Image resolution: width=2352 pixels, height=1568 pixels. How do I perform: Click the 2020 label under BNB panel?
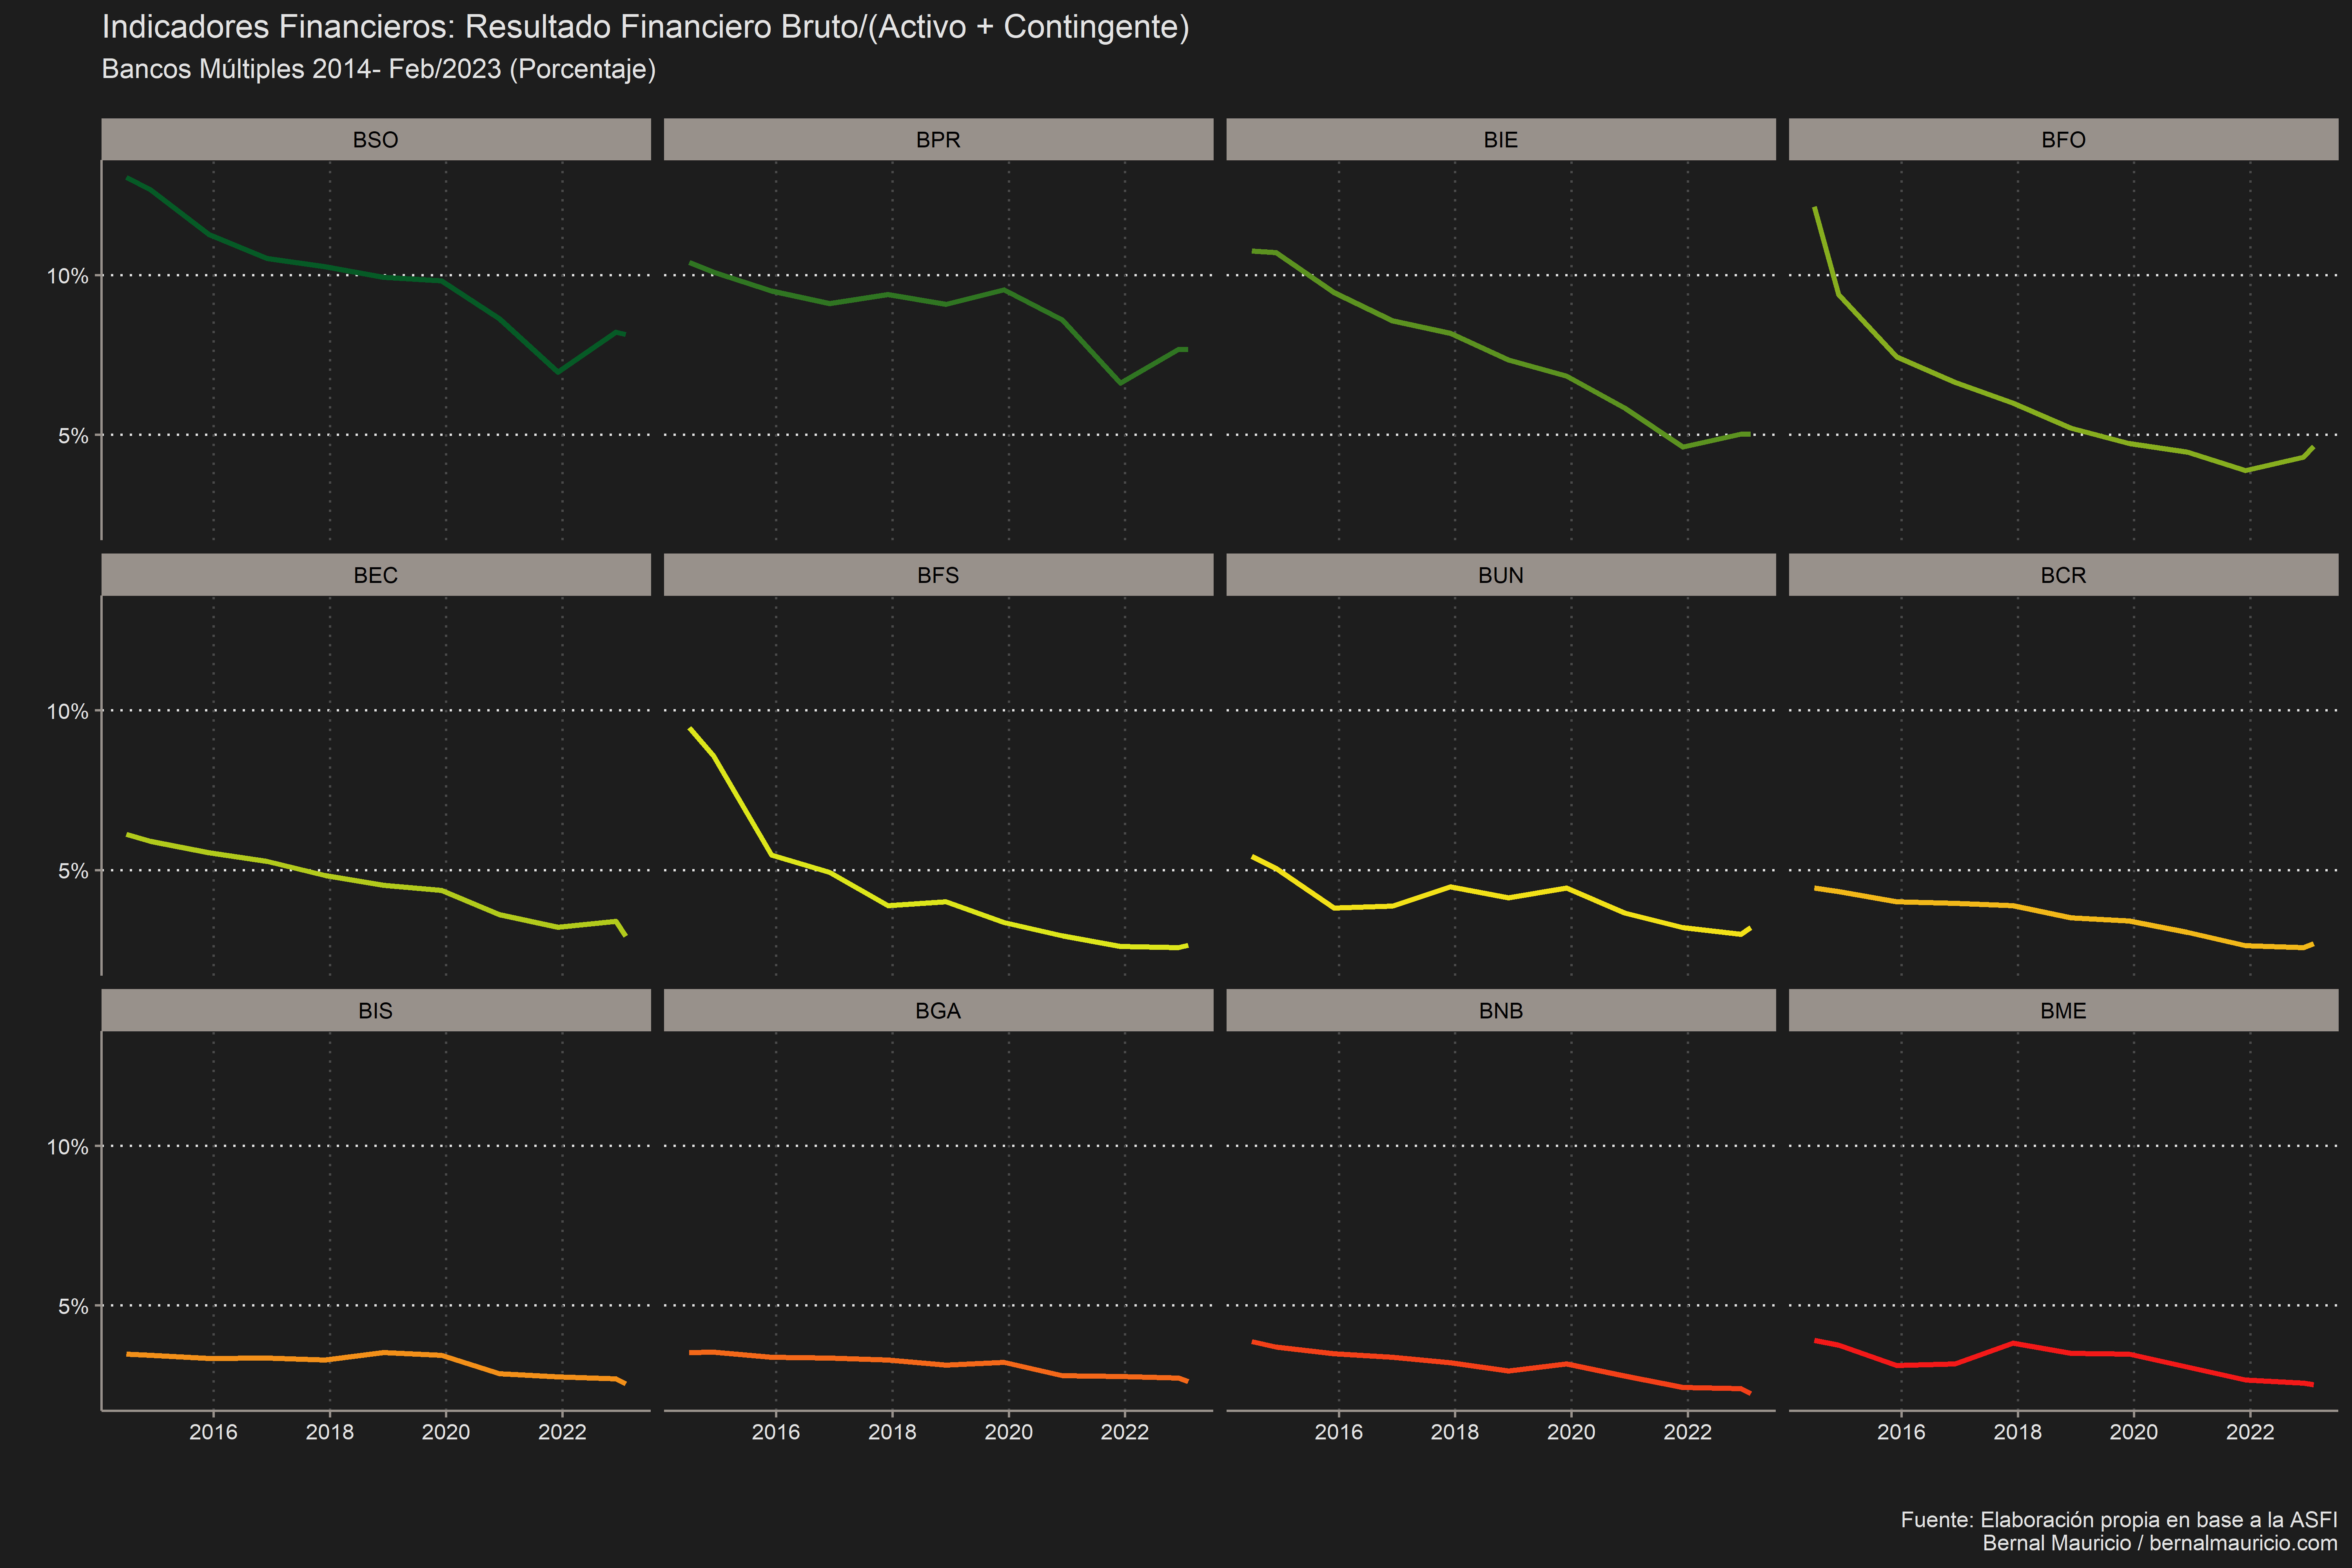(1571, 1432)
